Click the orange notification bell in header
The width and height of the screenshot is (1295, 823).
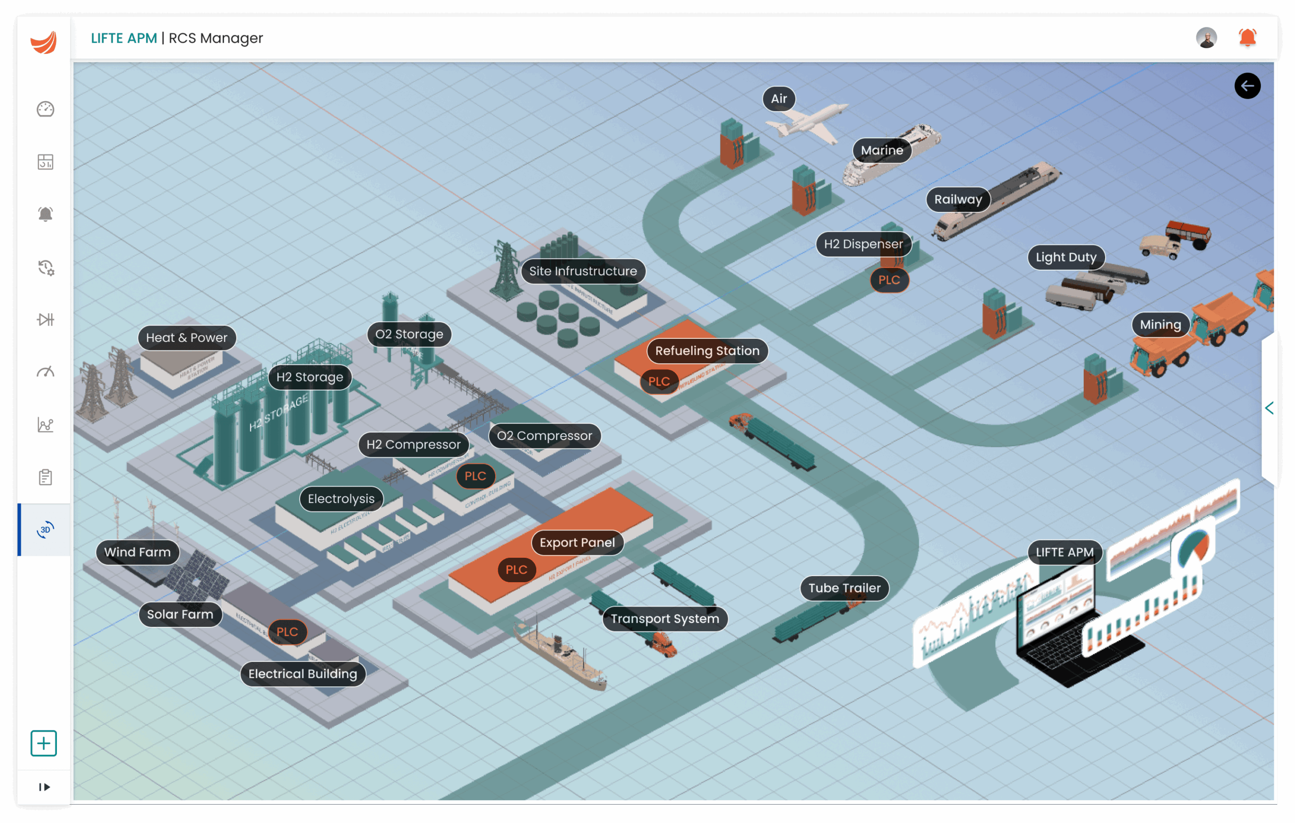[1247, 38]
